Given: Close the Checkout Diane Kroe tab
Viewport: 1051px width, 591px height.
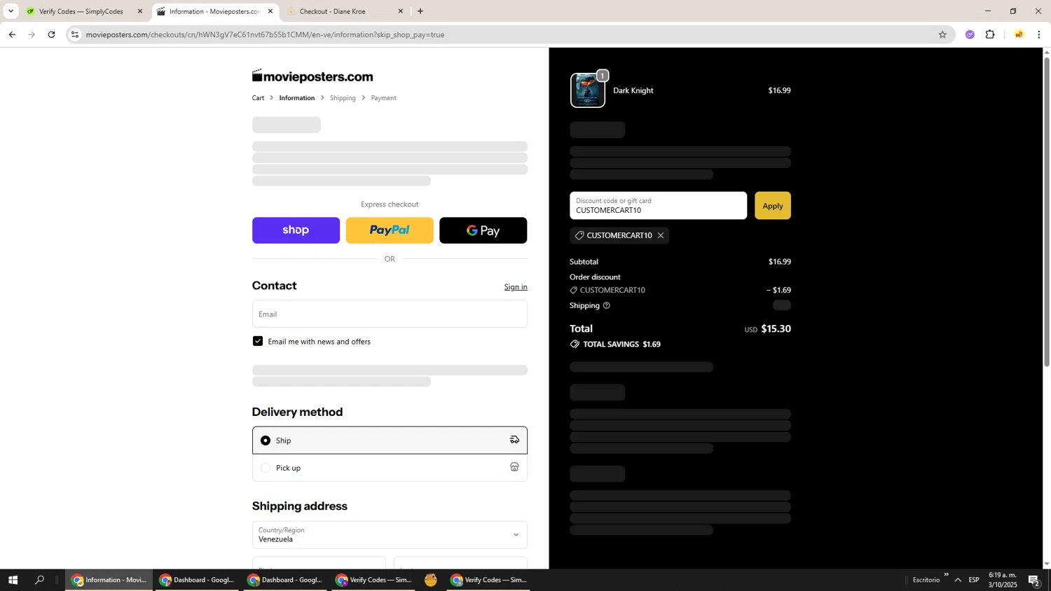Looking at the screenshot, I should 401,11.
